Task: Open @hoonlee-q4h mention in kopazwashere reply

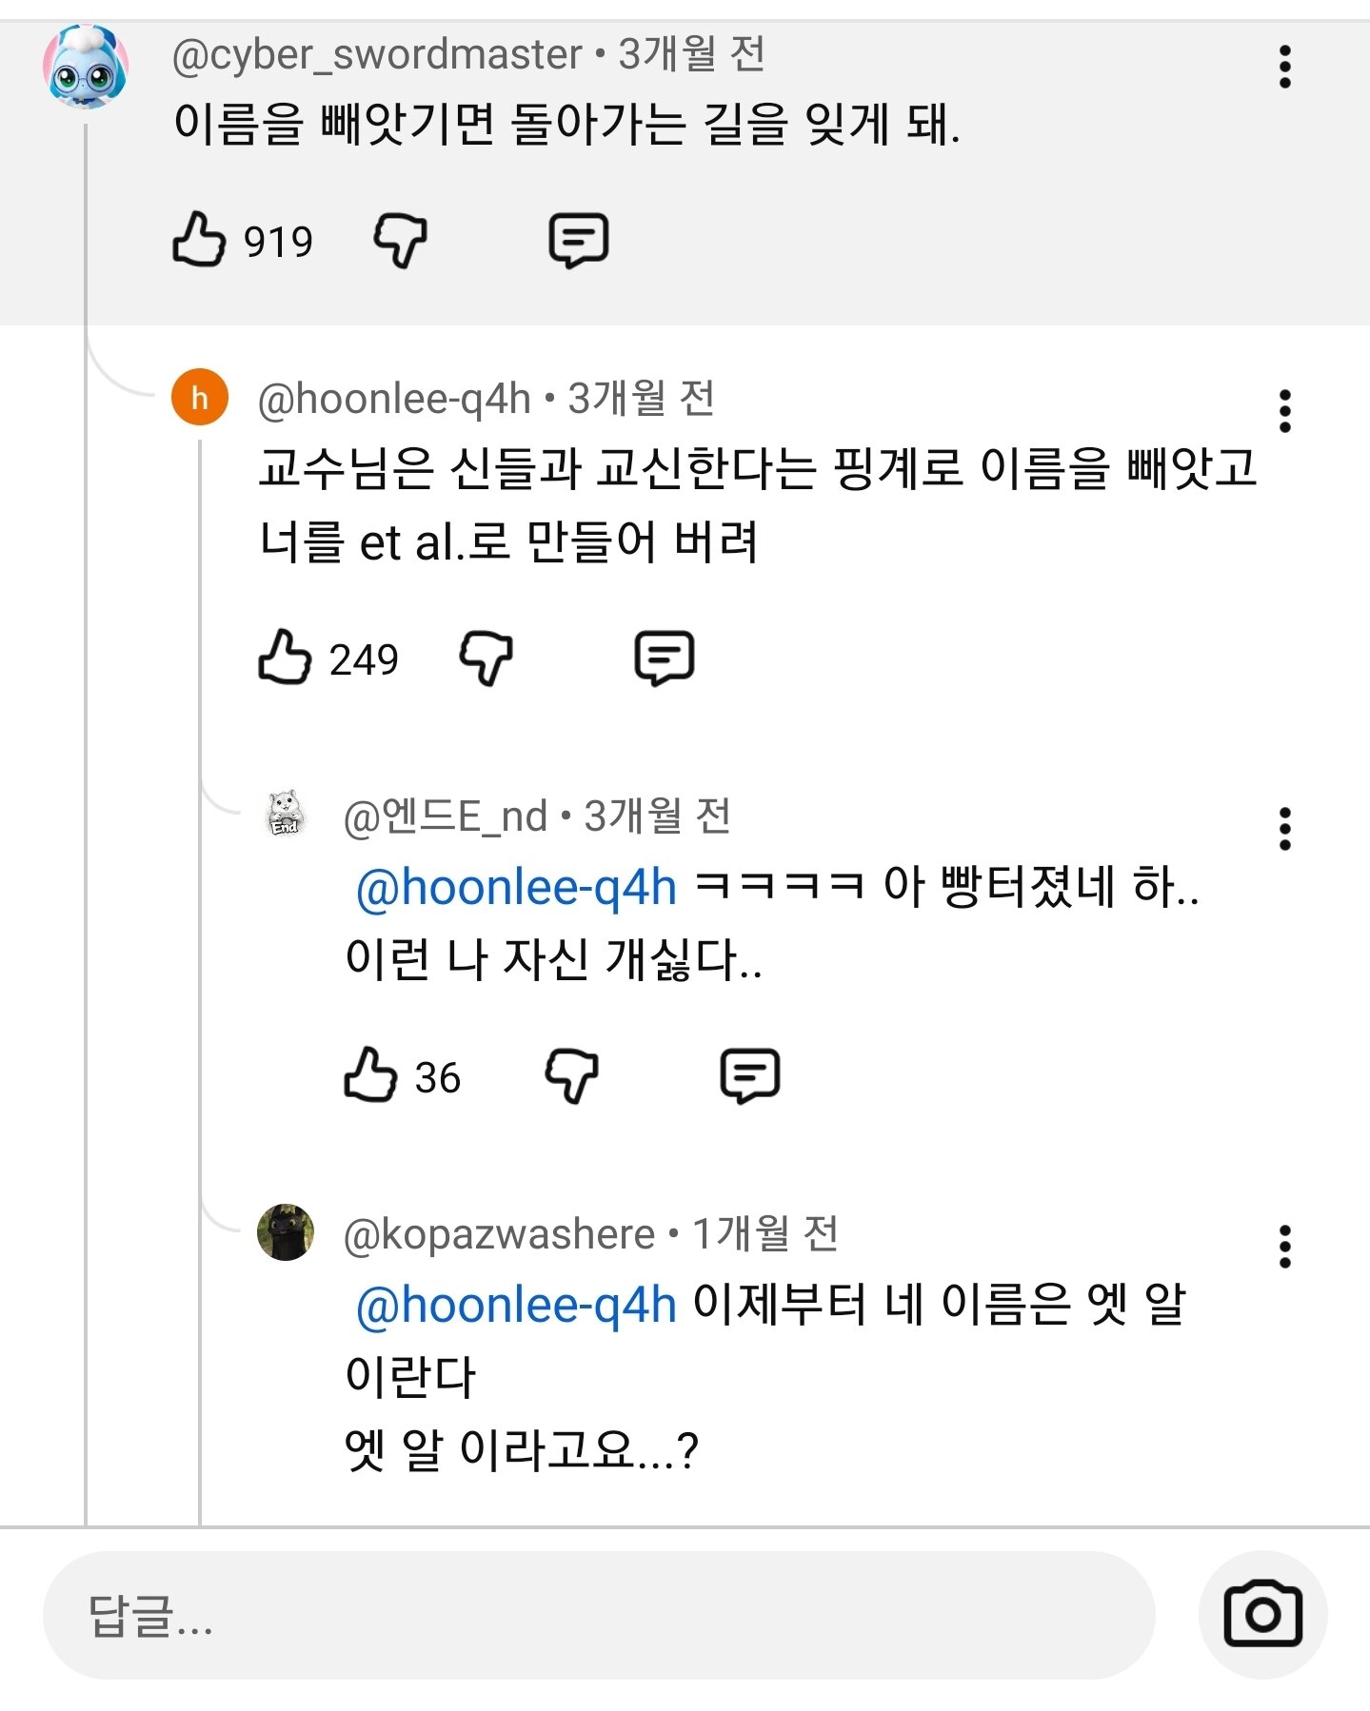Action: click(x=516, y=1305)
